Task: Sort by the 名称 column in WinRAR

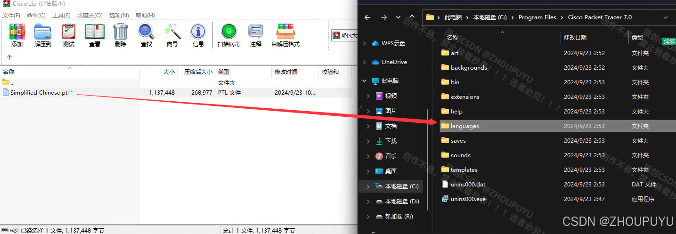Action: point(70,72)
